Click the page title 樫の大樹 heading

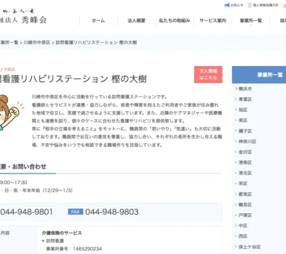[129, 79]
